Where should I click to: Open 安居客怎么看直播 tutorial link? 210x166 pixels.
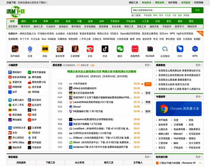(175, 80)
